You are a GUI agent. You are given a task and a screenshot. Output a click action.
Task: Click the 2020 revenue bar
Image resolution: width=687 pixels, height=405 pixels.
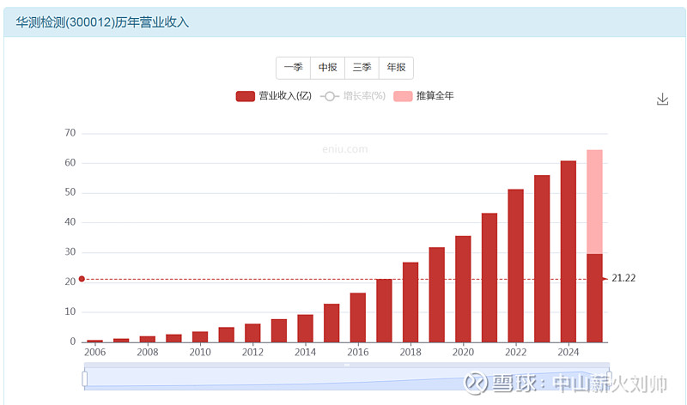(463, 289)
